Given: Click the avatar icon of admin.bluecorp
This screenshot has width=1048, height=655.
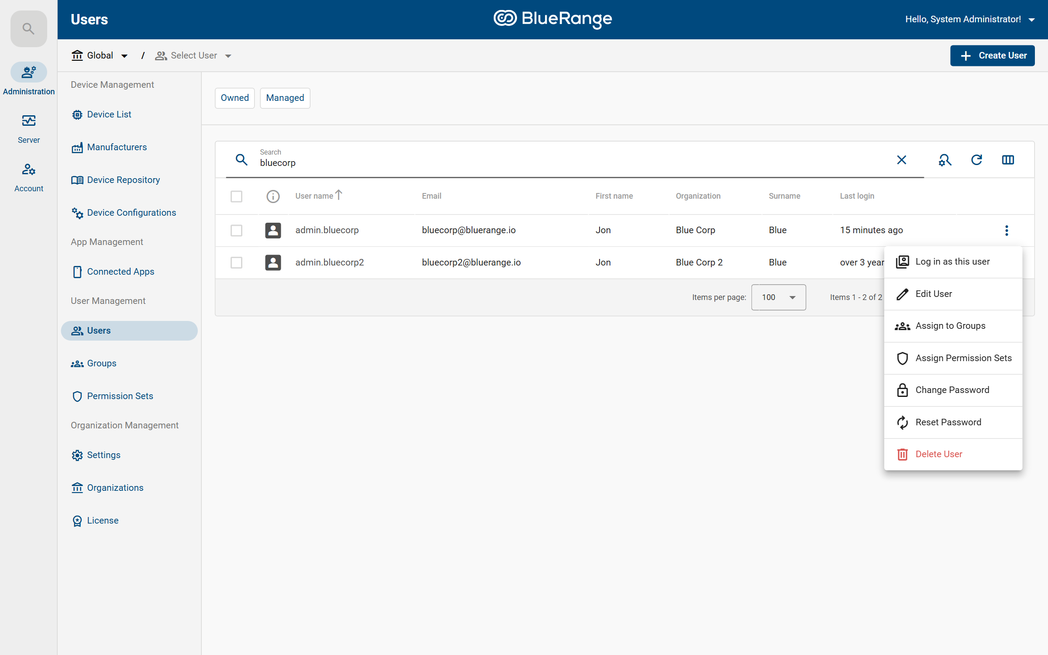Looking at the screenshot, I should pos(273,230).
